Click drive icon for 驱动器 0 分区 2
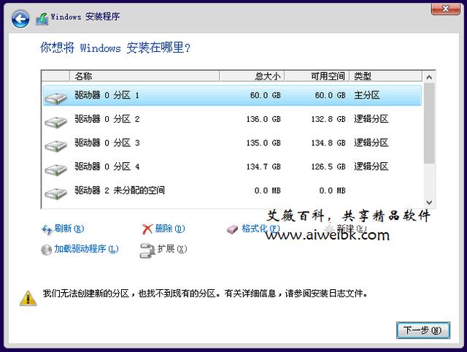The image size is (467, 352). [55, 122]
